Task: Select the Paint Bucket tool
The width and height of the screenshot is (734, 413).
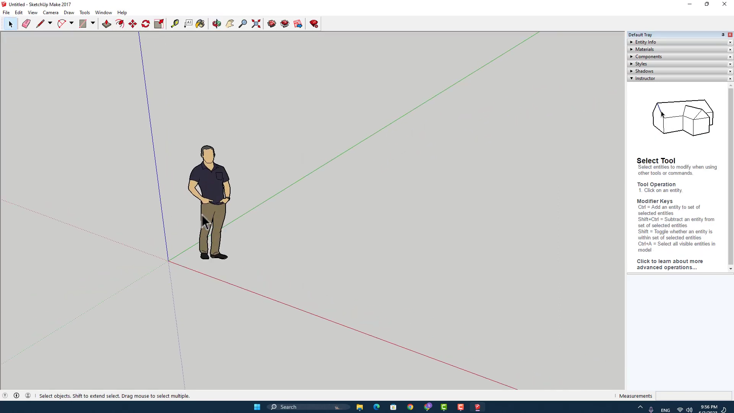Action: click(x=200, y=24)
